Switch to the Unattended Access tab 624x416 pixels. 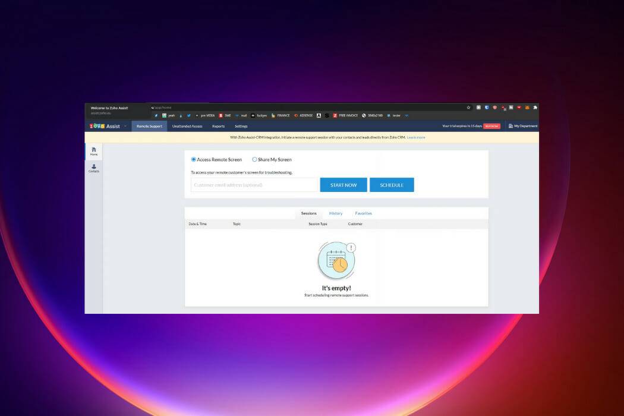pos(188,126)
